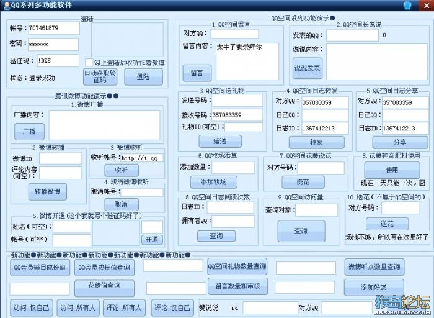Click 接收号码 field containing 357083359
This screenshot has width=434, height=318.
pyautogui.click(x=237, y=115)
